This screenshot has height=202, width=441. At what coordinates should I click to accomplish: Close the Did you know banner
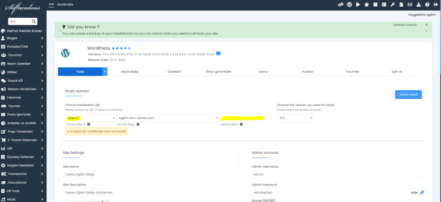tap(426, 24)
